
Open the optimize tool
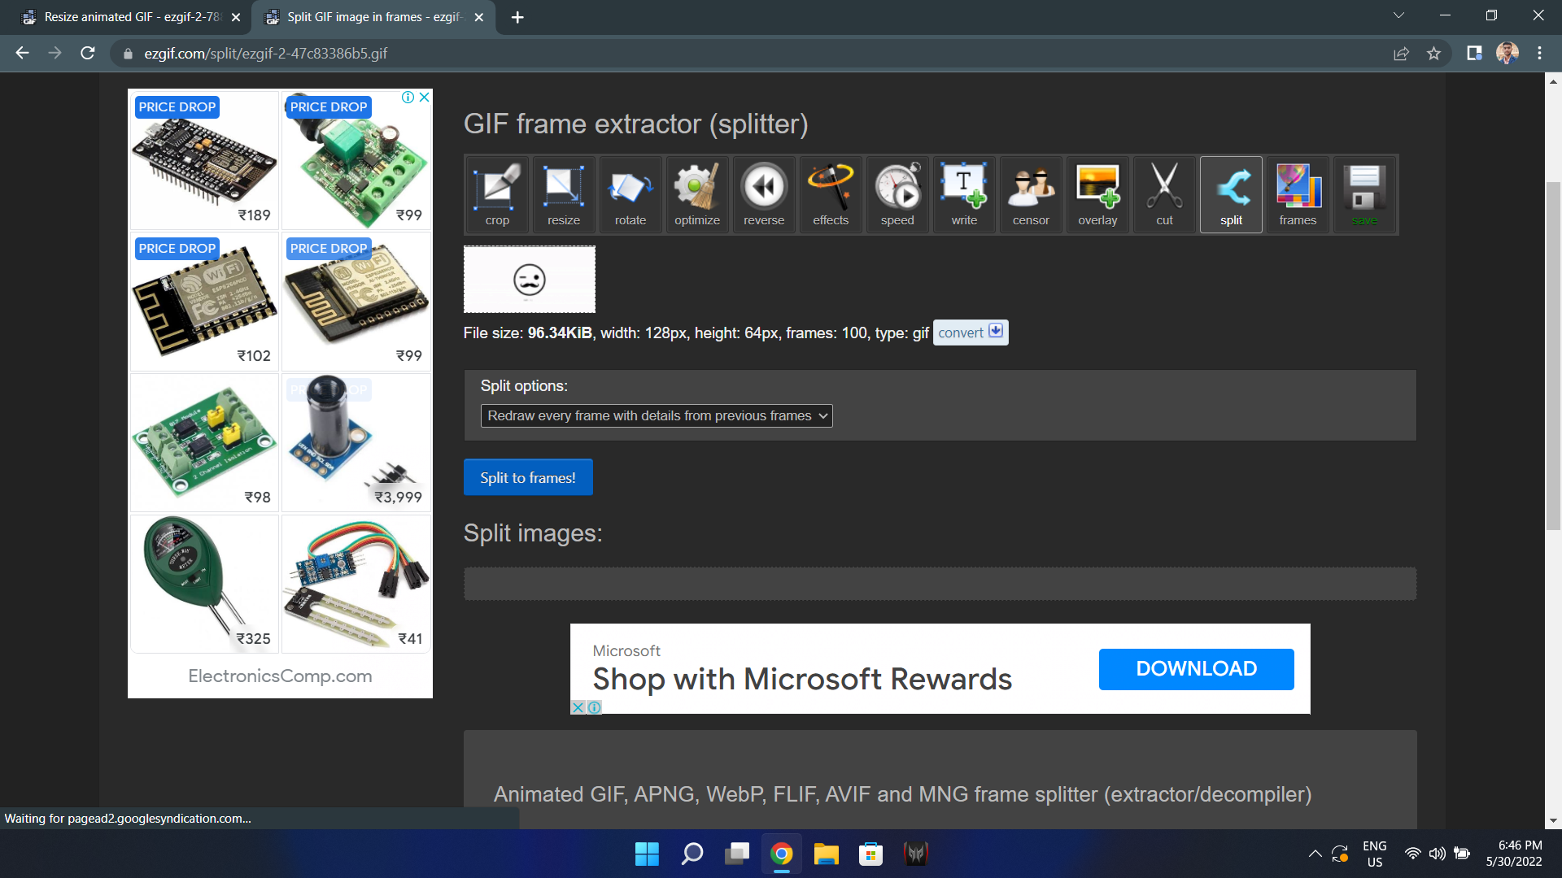pyautogui.click(x=696, y=194)
